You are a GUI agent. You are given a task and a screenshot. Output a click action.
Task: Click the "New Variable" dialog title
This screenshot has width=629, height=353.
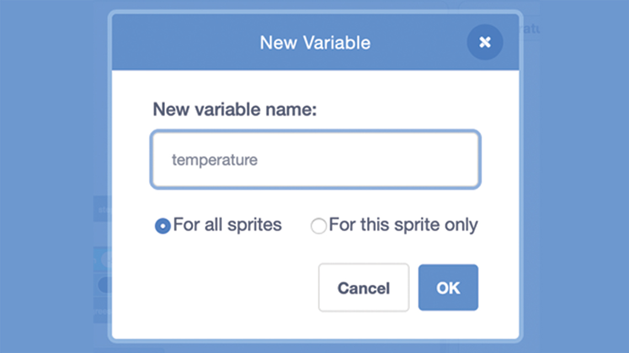(x=315, y=43)
